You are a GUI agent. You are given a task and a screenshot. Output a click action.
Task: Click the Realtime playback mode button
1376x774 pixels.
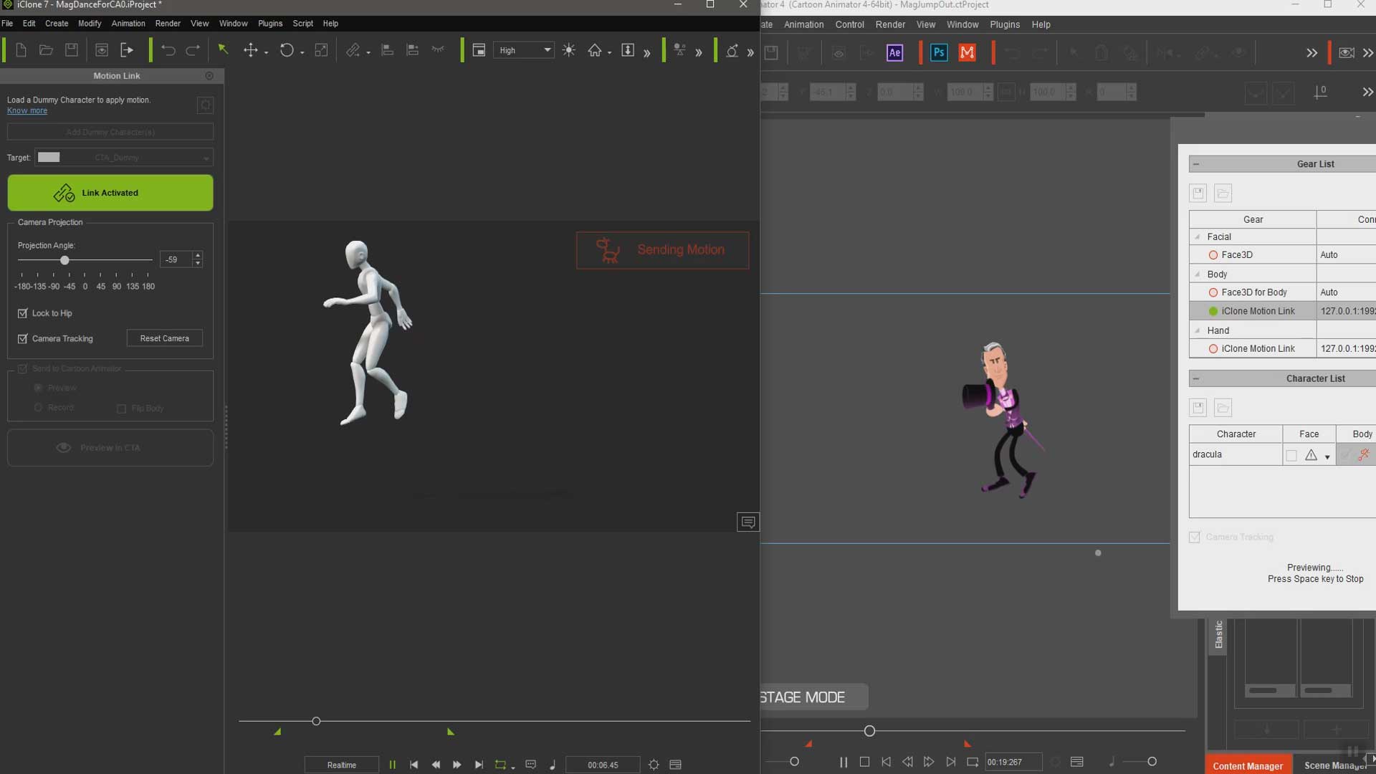[x=342, y=765]
